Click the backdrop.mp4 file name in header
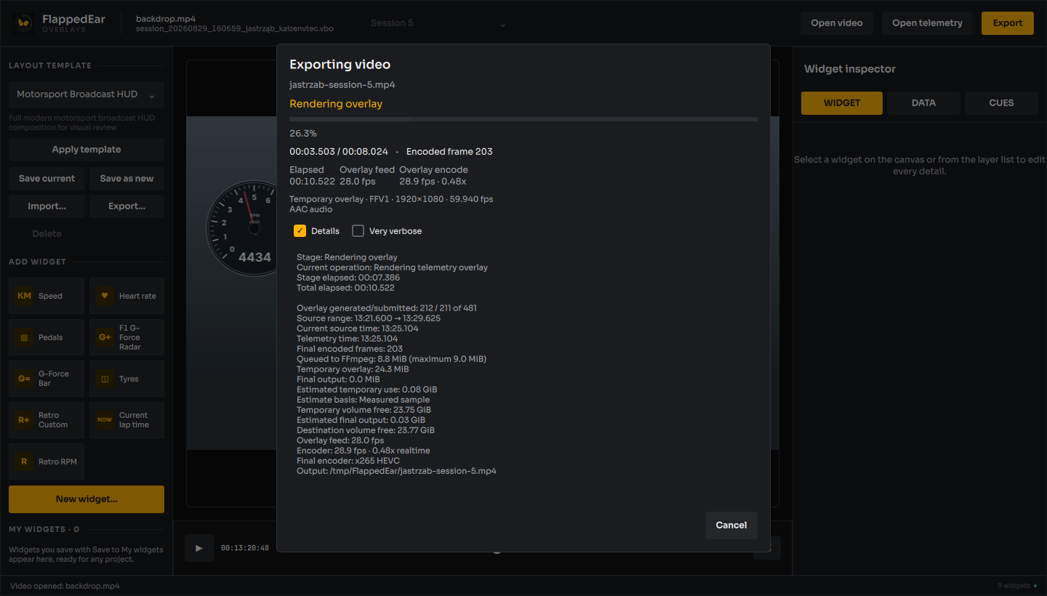 coord(166,19)
